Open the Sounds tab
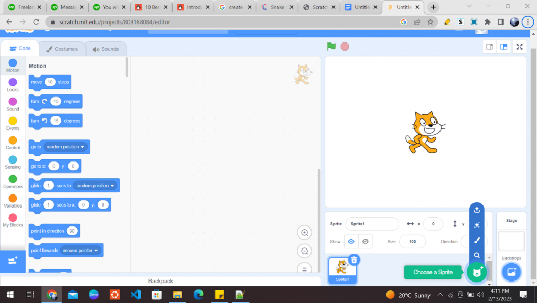The image size is (537, 303). tap(106, 48)
